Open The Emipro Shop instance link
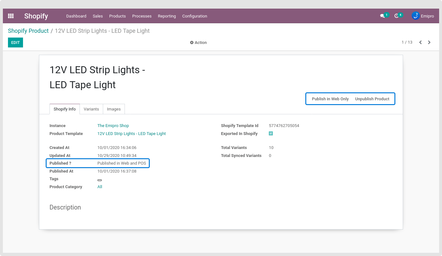 click(113, 126)
